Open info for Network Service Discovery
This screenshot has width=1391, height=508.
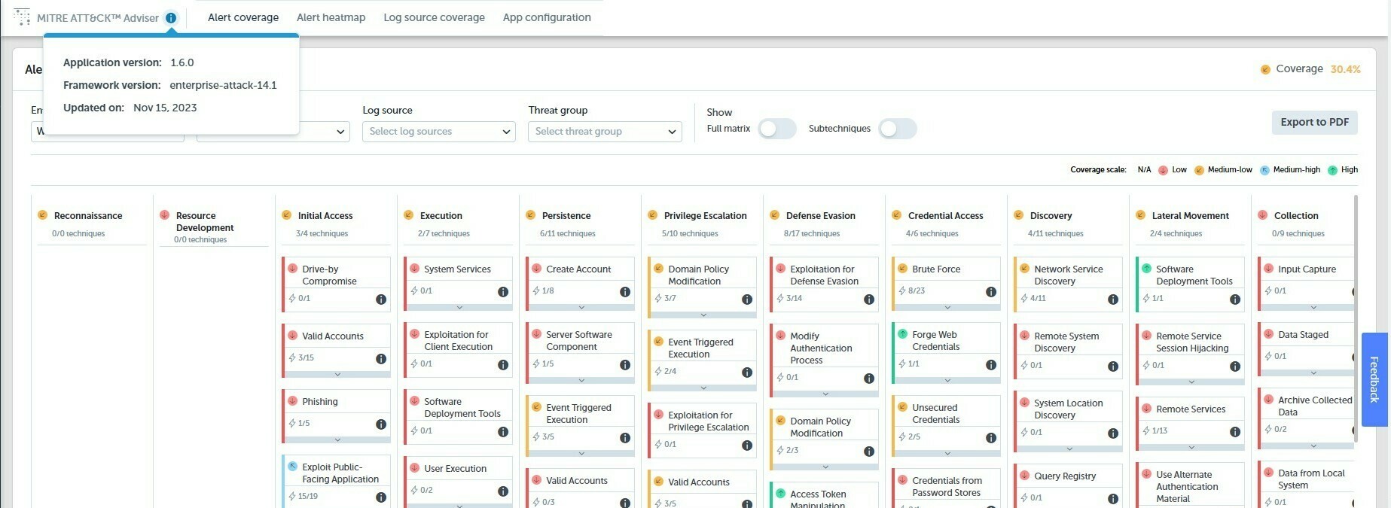[x=1113, y=300]
